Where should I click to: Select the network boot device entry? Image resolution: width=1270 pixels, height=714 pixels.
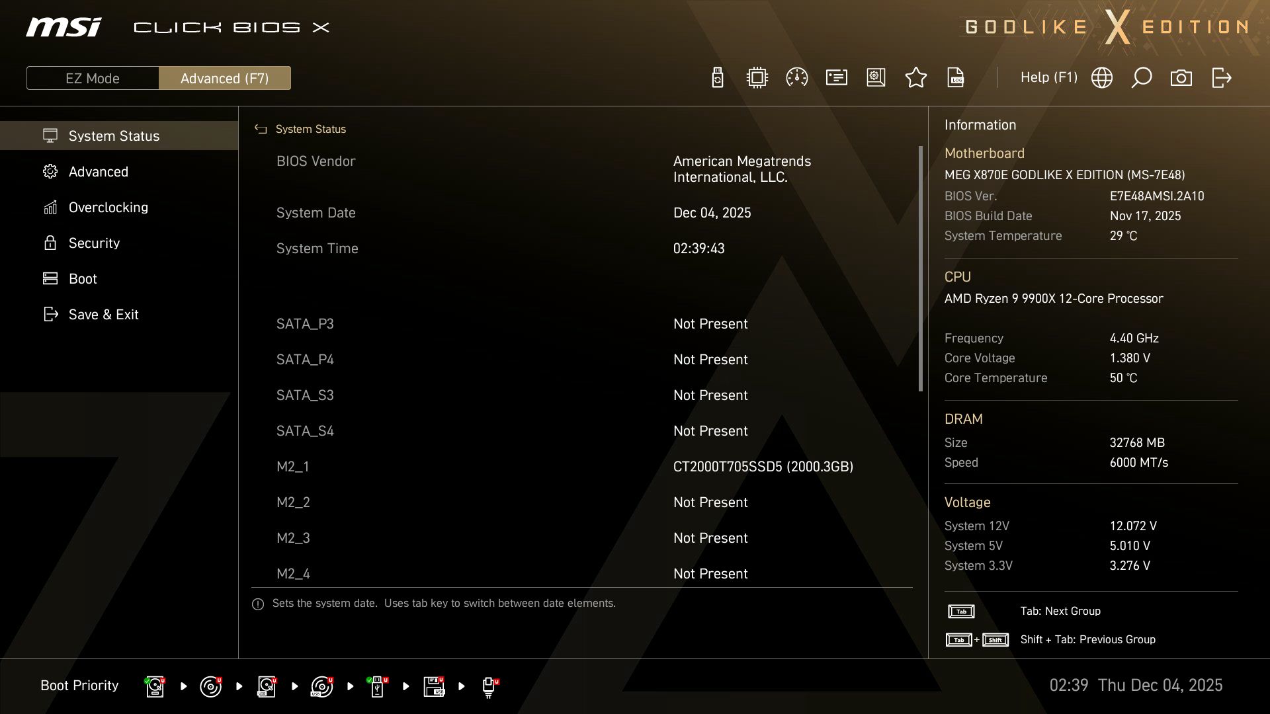(x=489, y=686)
